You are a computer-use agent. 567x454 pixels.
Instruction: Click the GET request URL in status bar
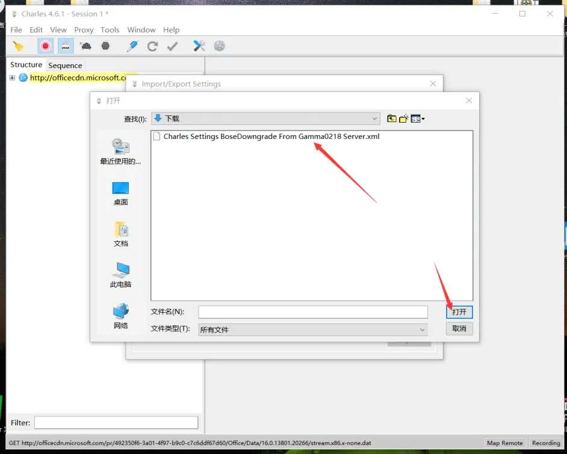coord(190,443)
